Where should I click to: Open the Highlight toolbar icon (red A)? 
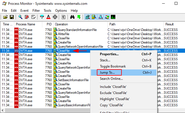[x=48, y=17]
